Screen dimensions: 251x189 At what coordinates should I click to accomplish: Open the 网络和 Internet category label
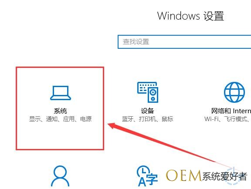[x=231, y=111]
